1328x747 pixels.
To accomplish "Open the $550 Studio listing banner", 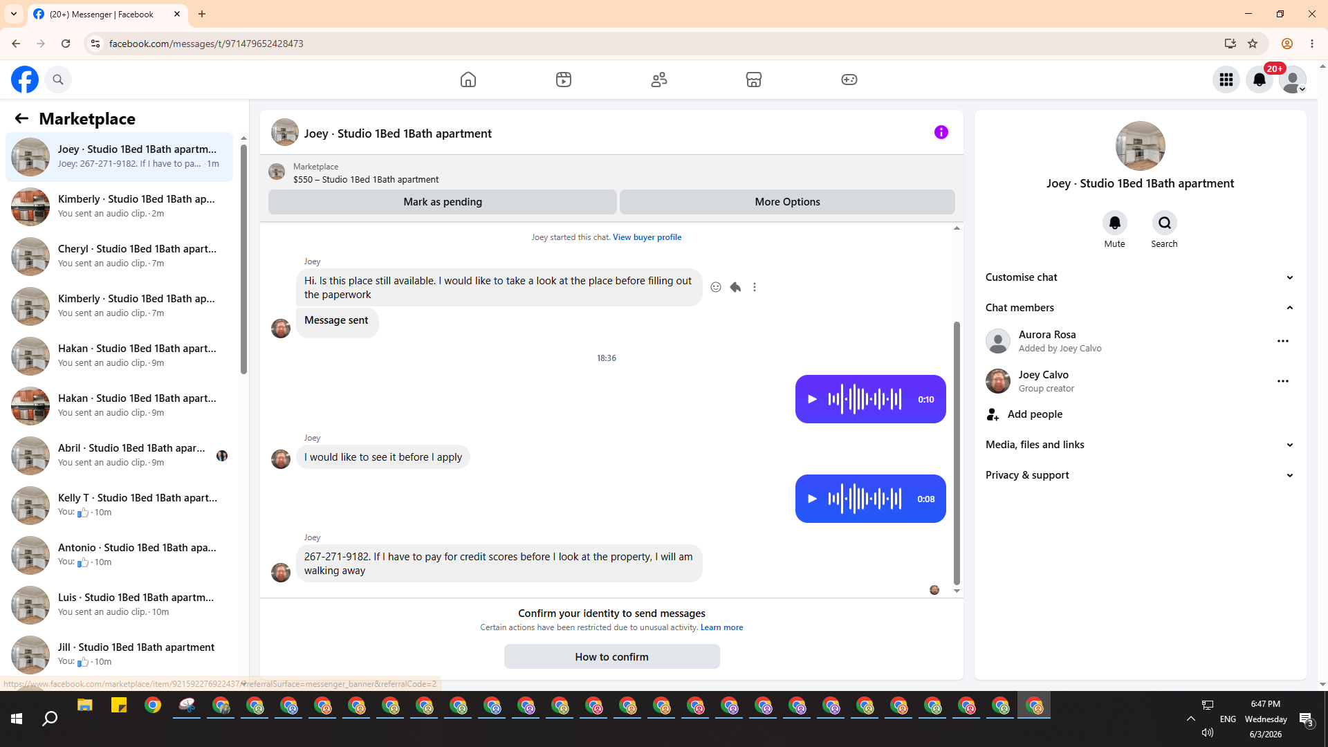I will pyautogui.click(x=611, y=173).
